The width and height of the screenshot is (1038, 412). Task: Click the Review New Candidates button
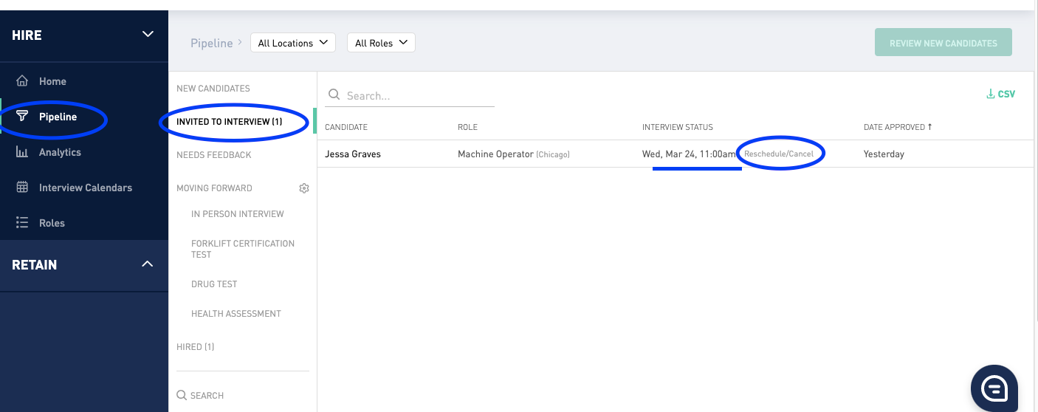tap(943, 43)
